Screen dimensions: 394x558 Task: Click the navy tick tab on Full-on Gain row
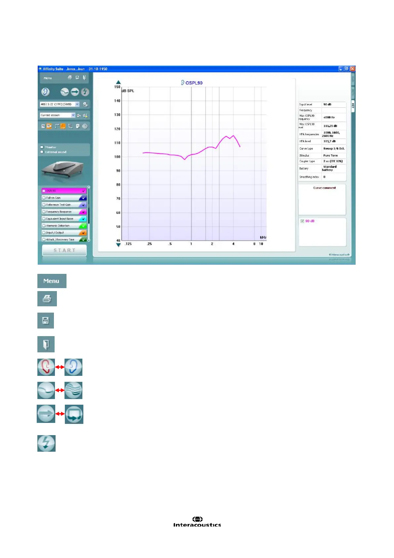click(83, 198)
